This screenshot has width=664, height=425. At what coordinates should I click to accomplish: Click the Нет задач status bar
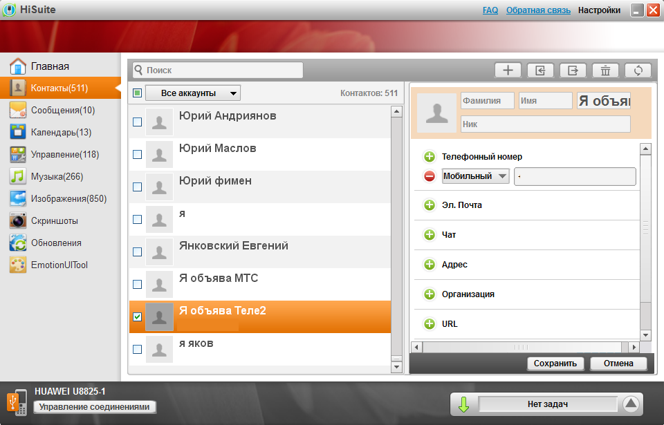(548, 404)
